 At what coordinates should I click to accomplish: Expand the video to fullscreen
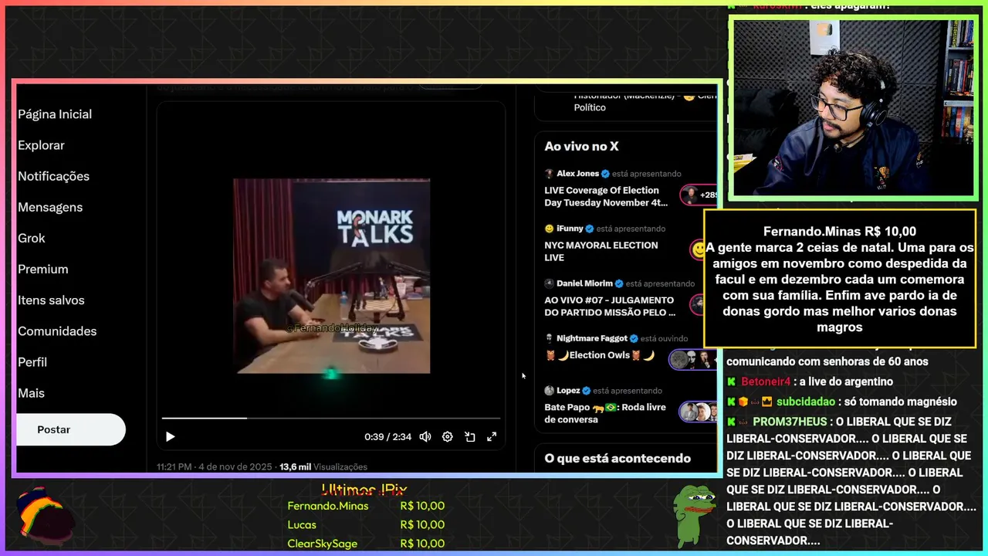pos(492,436)
